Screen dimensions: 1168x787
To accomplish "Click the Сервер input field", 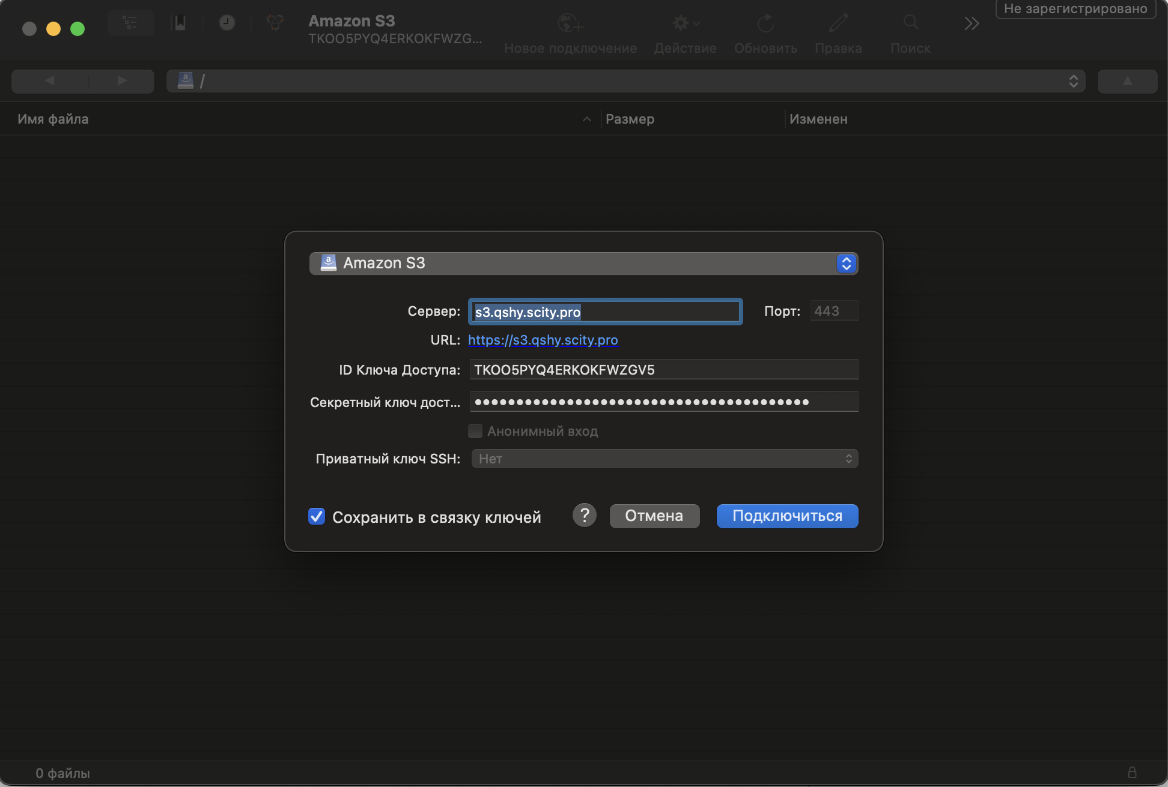I will point(605,312).
